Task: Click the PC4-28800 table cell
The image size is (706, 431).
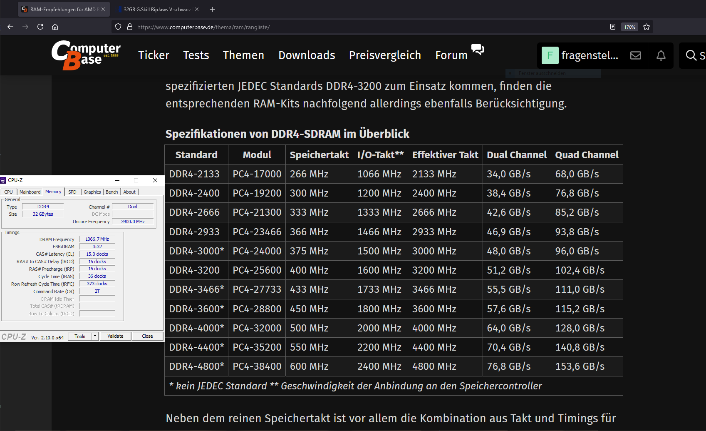Action: click(257, 309)
